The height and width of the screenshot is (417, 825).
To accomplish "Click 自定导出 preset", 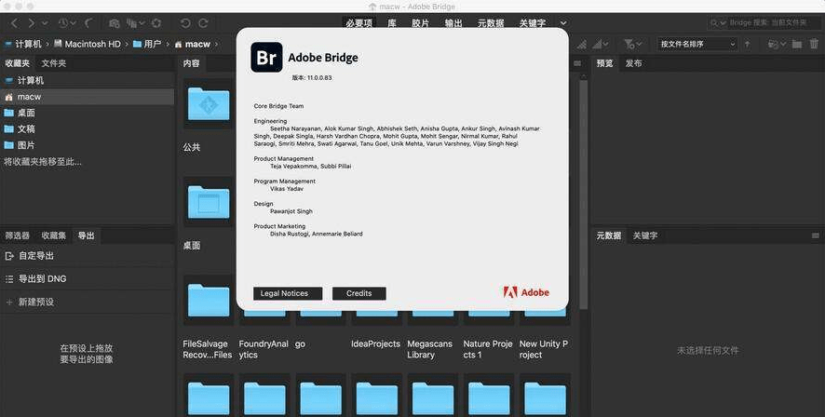I will tap(87, 256).
